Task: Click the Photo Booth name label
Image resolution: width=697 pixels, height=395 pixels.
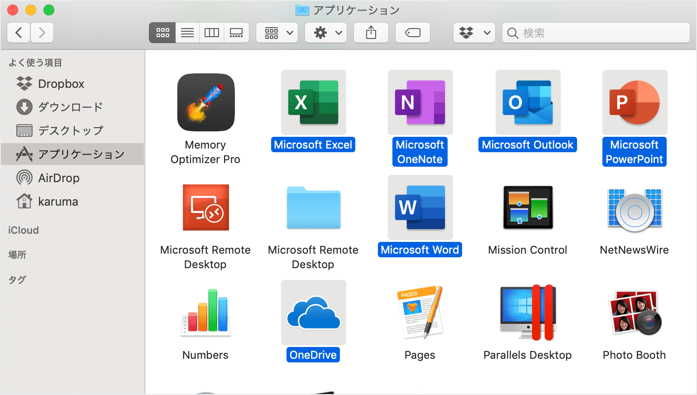Action: click(635, 355)
